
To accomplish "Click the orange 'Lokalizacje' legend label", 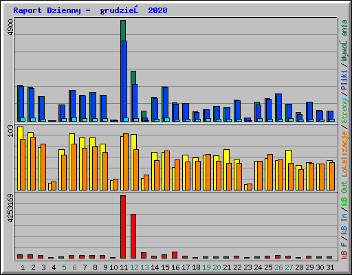I will tap(344, 153).
